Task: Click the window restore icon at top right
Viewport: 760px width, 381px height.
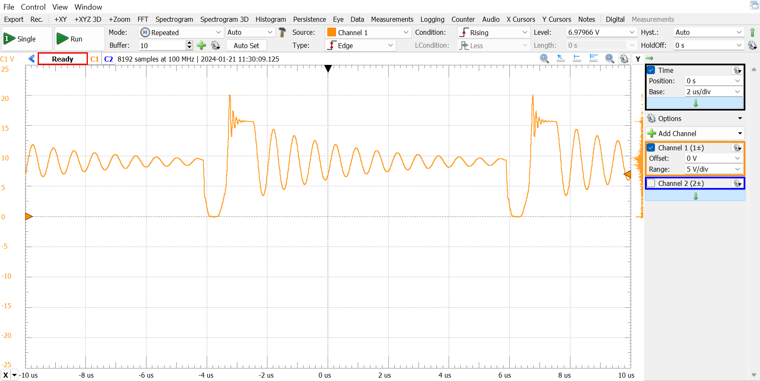Action: pyautogui.click(x=754, y=5)
